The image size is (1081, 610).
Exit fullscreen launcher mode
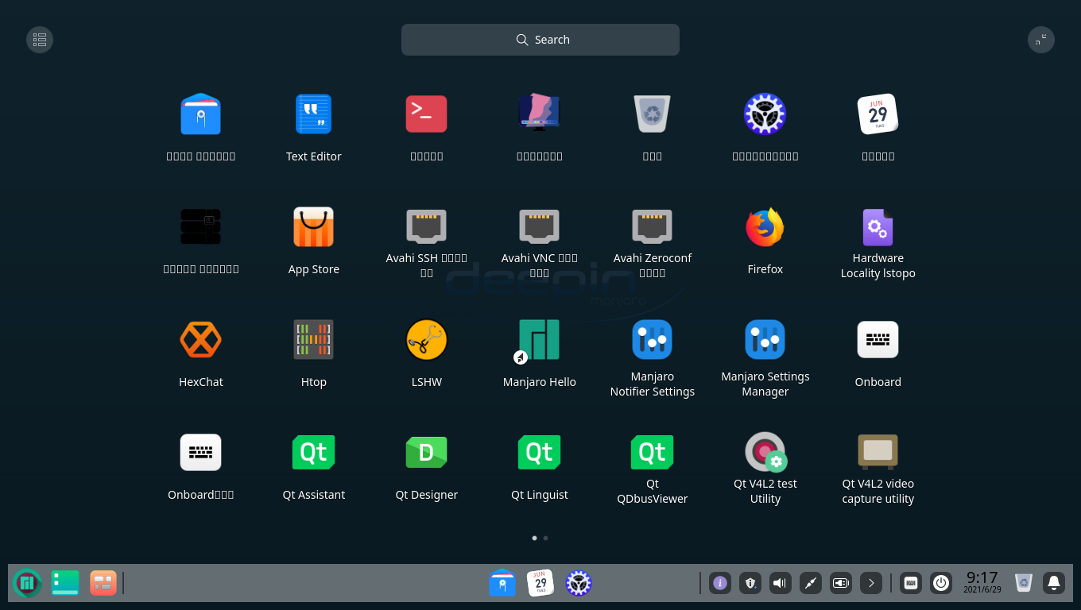coord(1041,40)
